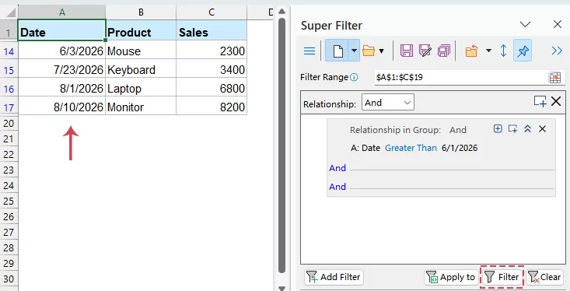
Task: Open the Super Filter hamburger menu
Action: [x=309, y=51]
